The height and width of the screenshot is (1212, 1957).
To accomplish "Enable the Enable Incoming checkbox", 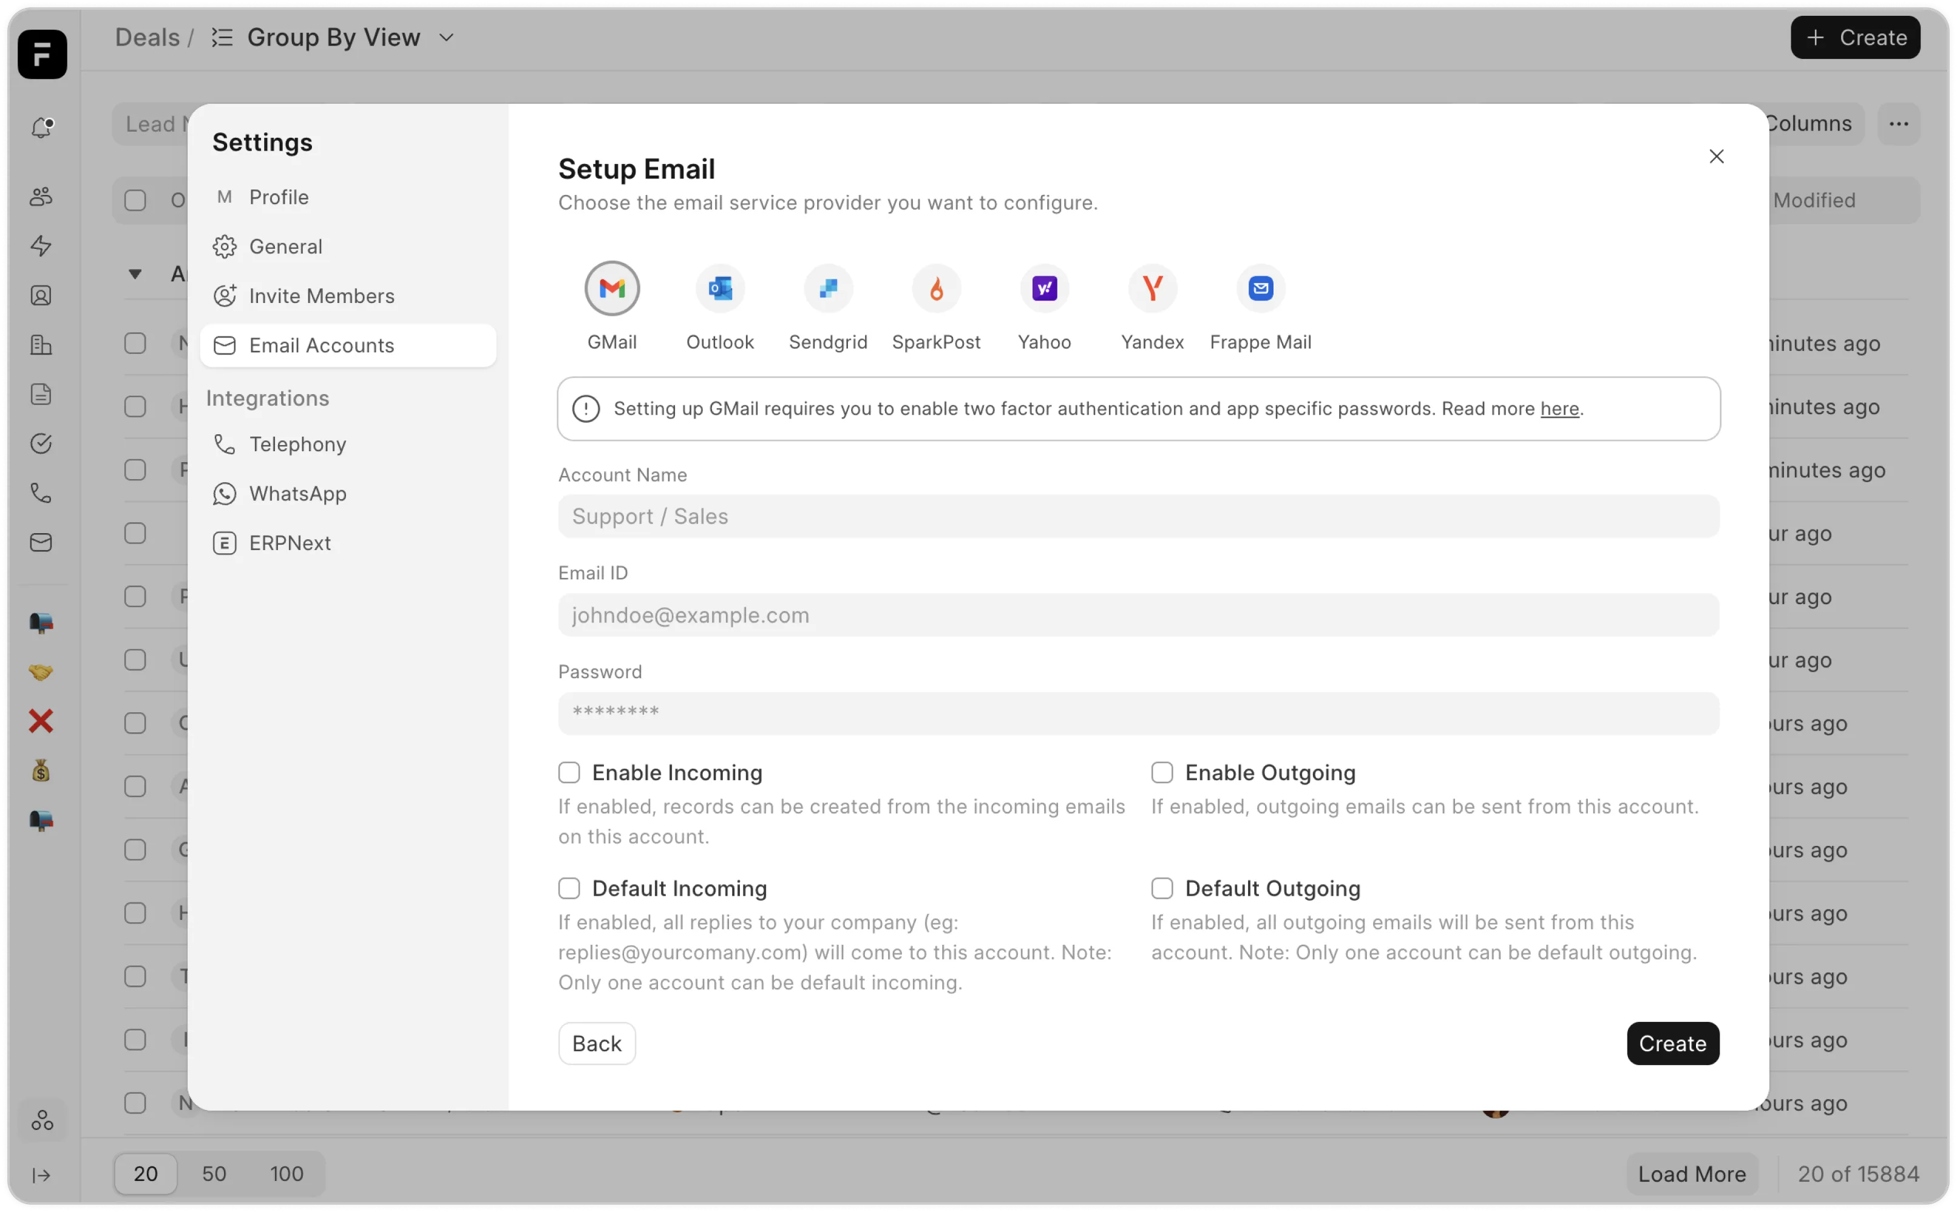I will (569, 773).
